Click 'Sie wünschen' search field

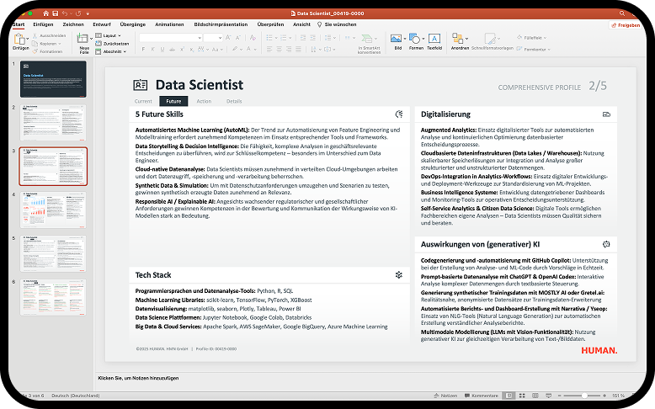click(339, 24)
